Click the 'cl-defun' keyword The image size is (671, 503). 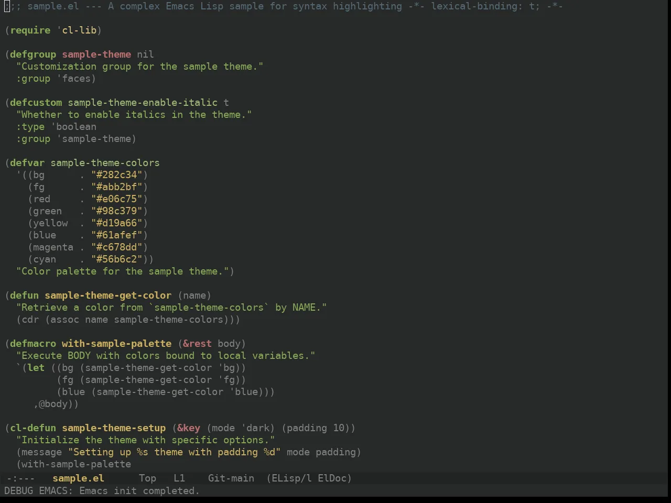pos(33,428)
